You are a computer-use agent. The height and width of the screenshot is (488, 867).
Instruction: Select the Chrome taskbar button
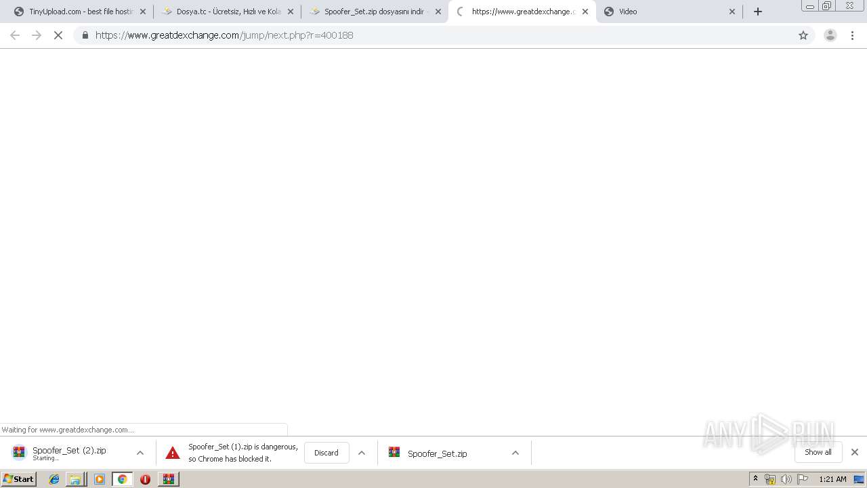[123, 479]
